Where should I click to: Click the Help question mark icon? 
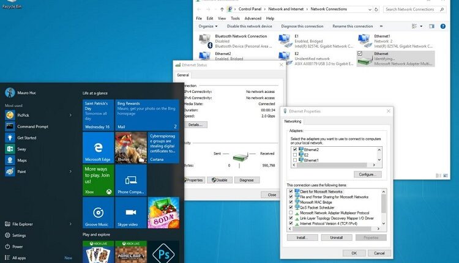(x=443, y=26)
